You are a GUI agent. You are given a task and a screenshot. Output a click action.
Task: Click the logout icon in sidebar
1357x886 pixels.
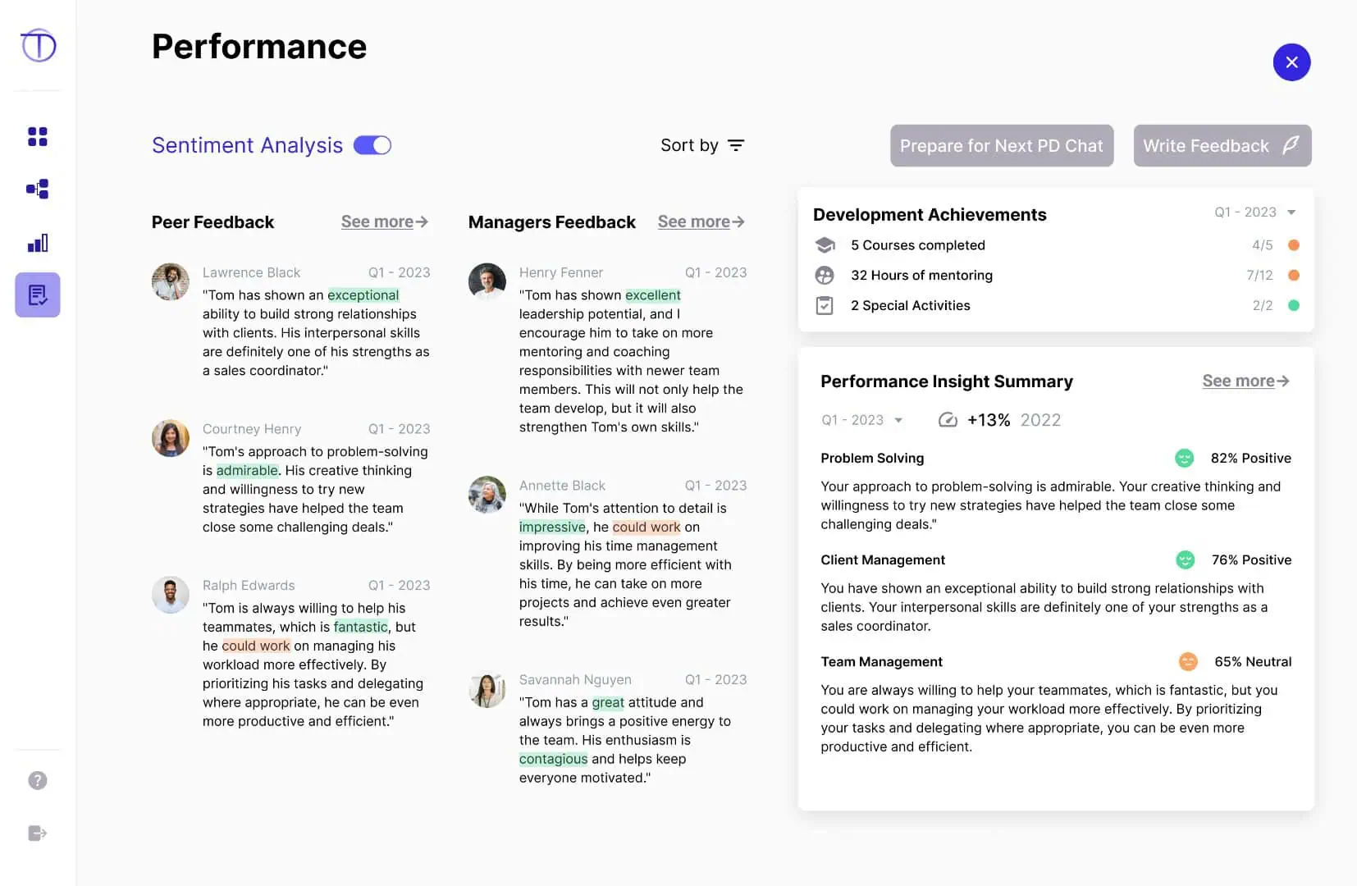[38, 833]
